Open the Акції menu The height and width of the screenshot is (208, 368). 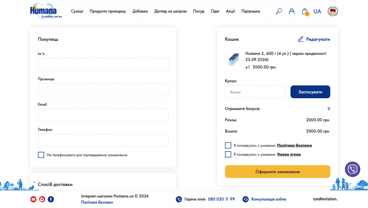click(x=230, y=11)
